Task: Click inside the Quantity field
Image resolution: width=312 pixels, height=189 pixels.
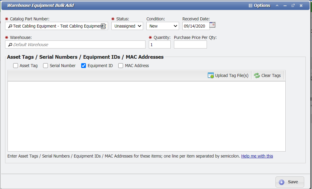Action: (x=160, y=44)
